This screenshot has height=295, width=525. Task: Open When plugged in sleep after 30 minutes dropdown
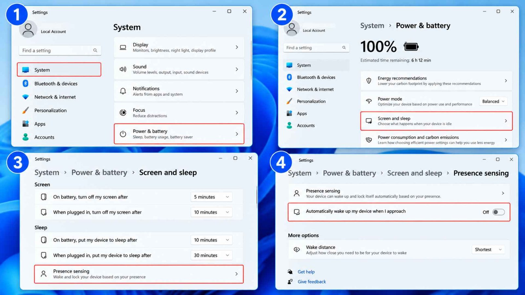(x=211, y=255)
